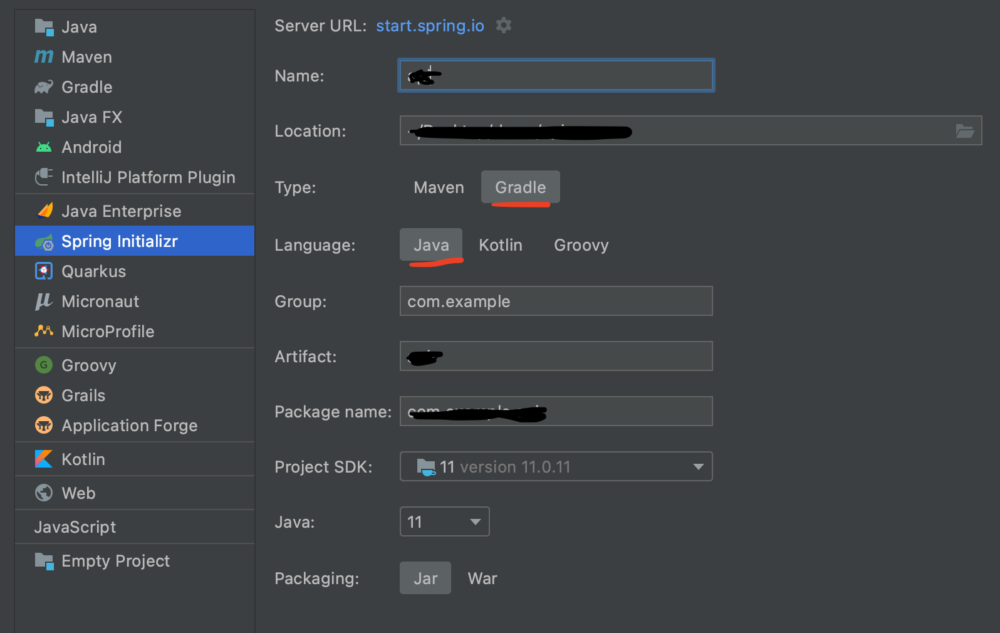Select Micronaut text in project list
Viewport: 1000px width, 633px height.
click(100, 301)
